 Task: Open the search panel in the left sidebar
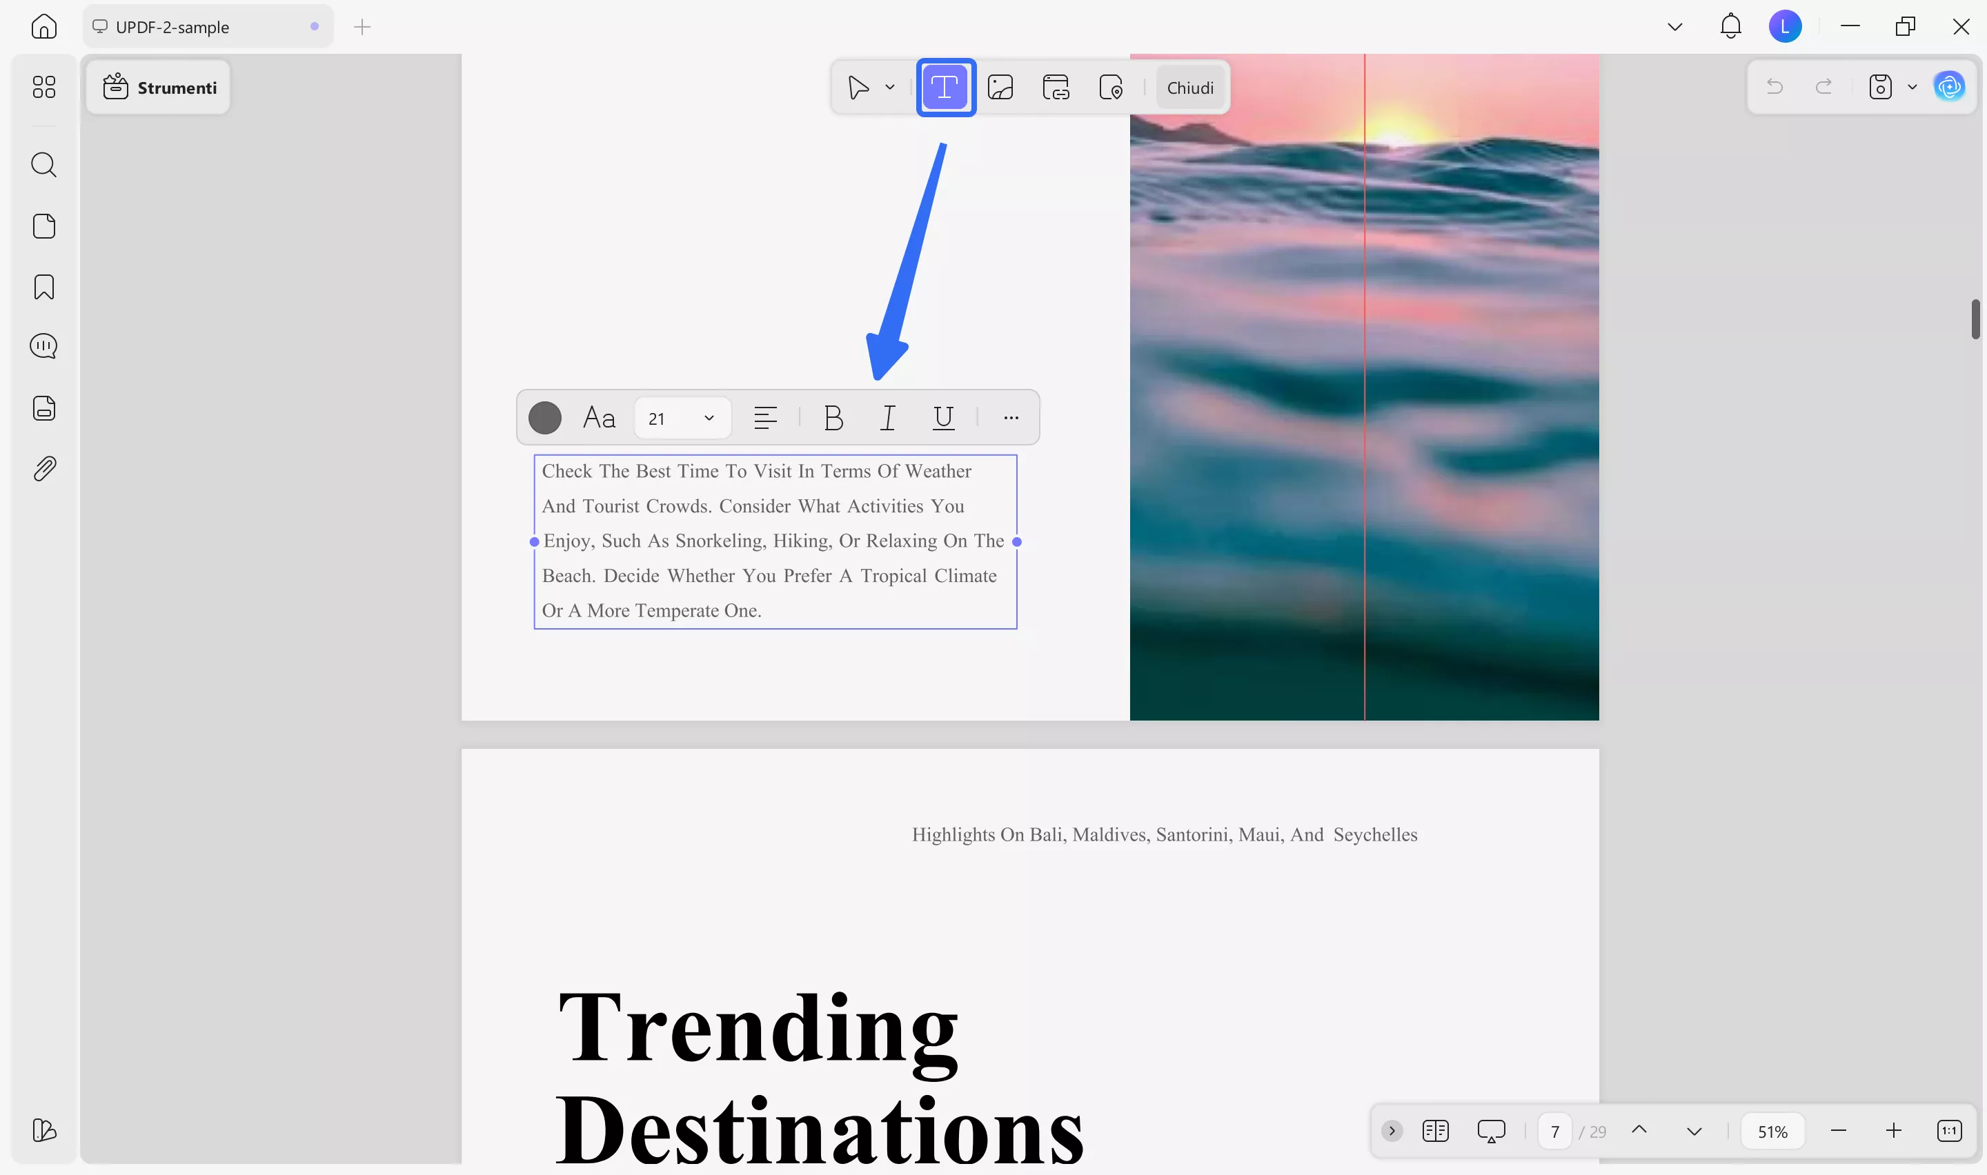(43, 165)
